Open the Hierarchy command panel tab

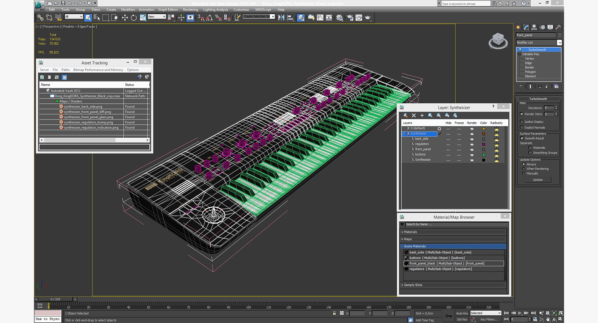pos(534,27)
